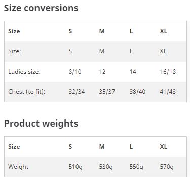
Task: Select the 570g weight value
Action: point(167,167)
